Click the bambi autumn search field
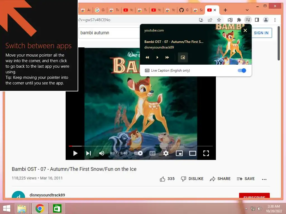286x214 pixels. click(x=109, y=33)
